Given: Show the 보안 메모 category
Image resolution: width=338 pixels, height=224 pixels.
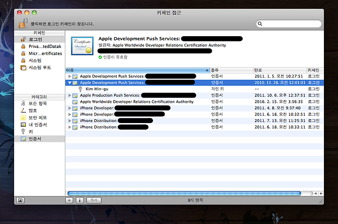Looking at the screenshot, I should pyautogui.click(x=39, y=117).
